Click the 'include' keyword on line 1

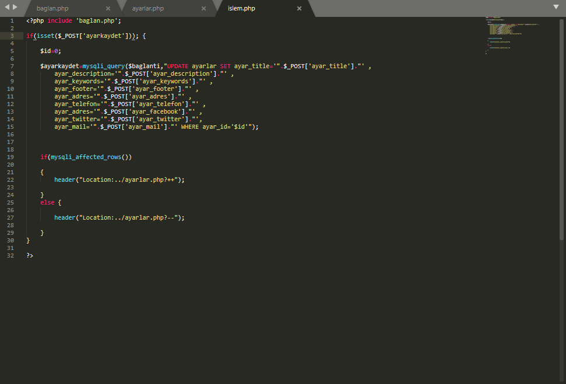pyautogui.click(x=59, y=20)
